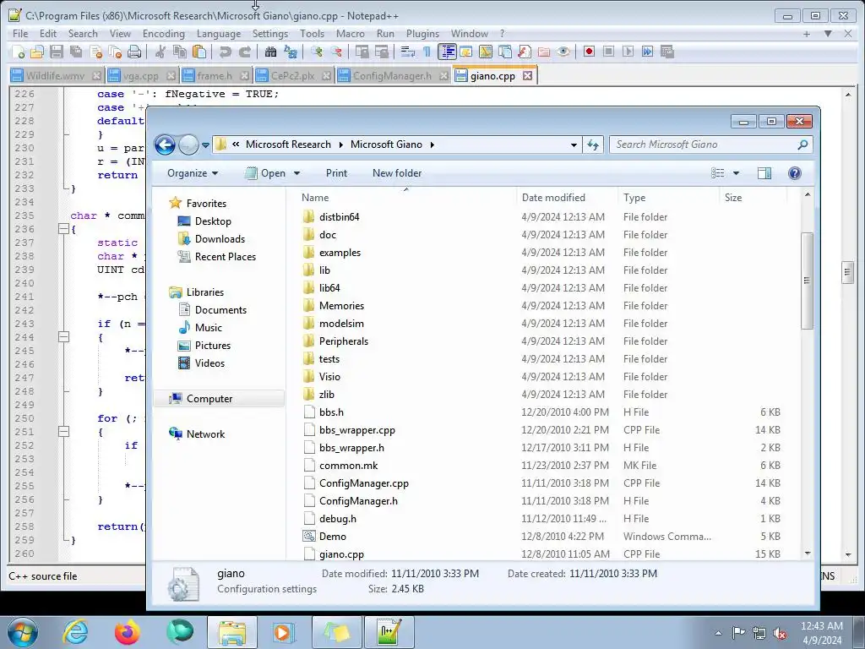Toggle Show All Characters pilcrow icon
865x649 pixels.
[x=427, y=52]
